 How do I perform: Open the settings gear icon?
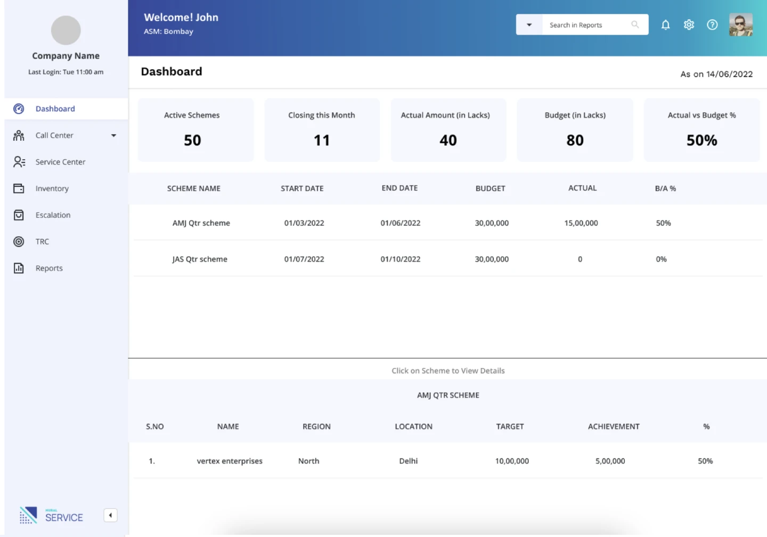tap(689, 25)
